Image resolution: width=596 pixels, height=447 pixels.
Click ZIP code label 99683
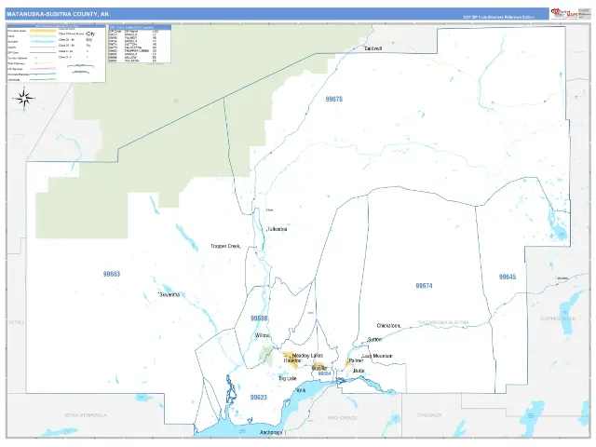click(112, 274)
